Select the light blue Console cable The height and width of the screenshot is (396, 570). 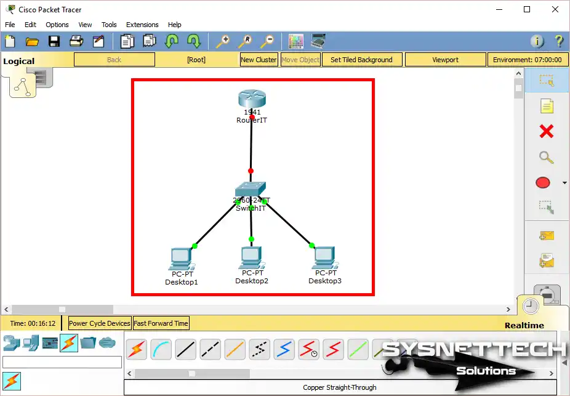(161, 350)
